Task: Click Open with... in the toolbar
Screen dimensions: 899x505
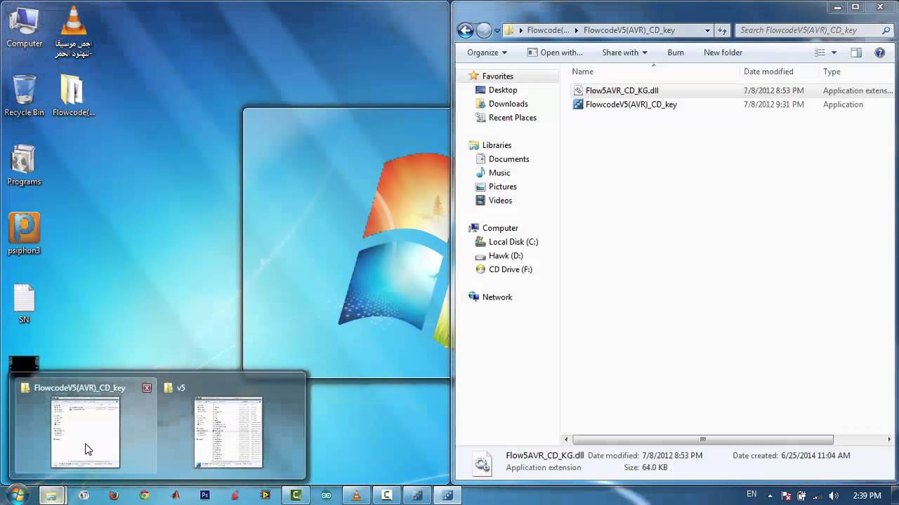Action: coord(555,53)
